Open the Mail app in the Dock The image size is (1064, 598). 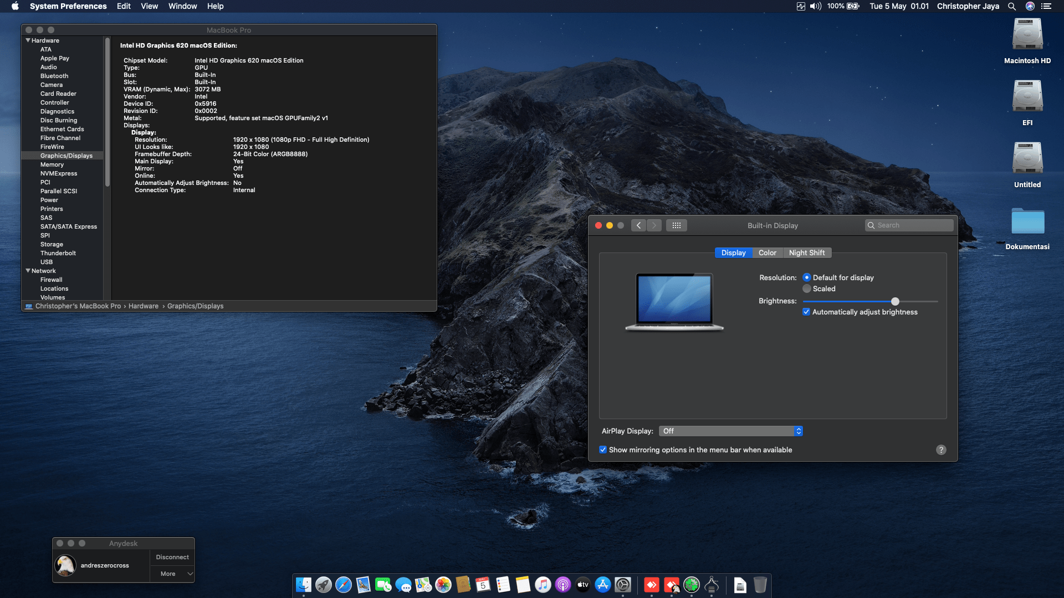tap(364, 585)
